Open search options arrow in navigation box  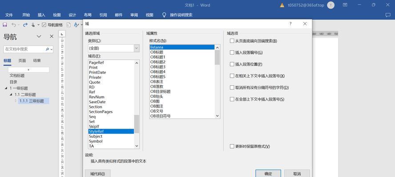(x=52, y=50)
